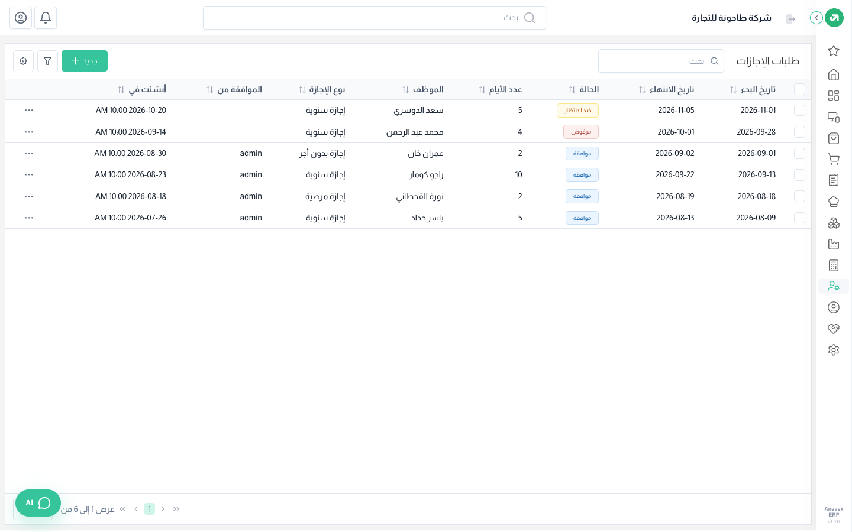This screenshot has width=852, height=532.
Task: Open the shopping cart module in sidebar
Action: [x=834, y=159]
